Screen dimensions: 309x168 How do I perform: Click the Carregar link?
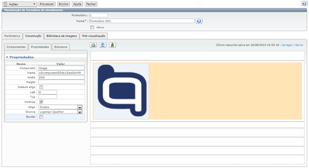click(287, 45)
